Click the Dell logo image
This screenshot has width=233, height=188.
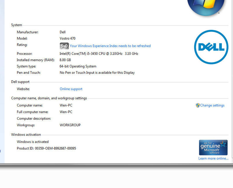(x=211, y=47)
